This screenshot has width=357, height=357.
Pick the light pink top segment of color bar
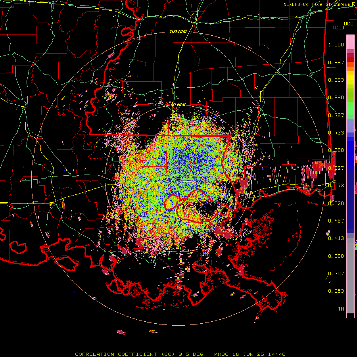tap(350, 42)
